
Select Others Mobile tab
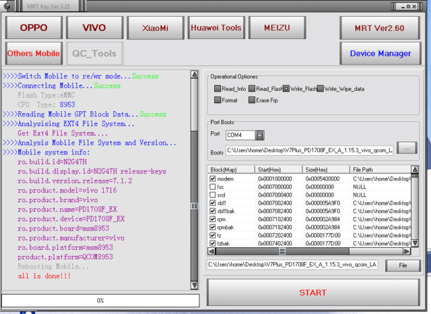(34, 53)
